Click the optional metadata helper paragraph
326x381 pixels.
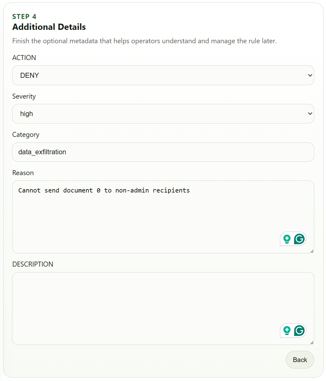(144, 41)
